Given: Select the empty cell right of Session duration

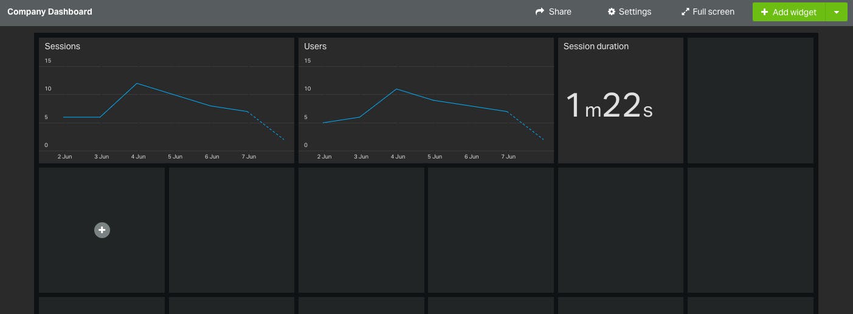Looking at the screenshot, I should tap(750, 100).
